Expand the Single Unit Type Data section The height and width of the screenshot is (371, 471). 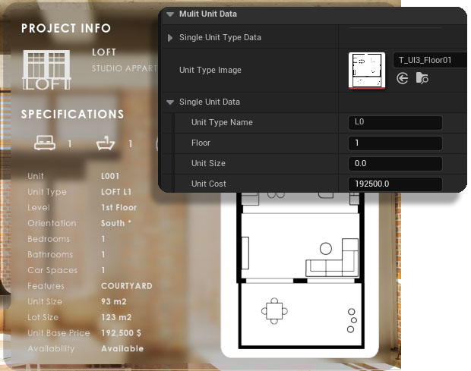169,37
